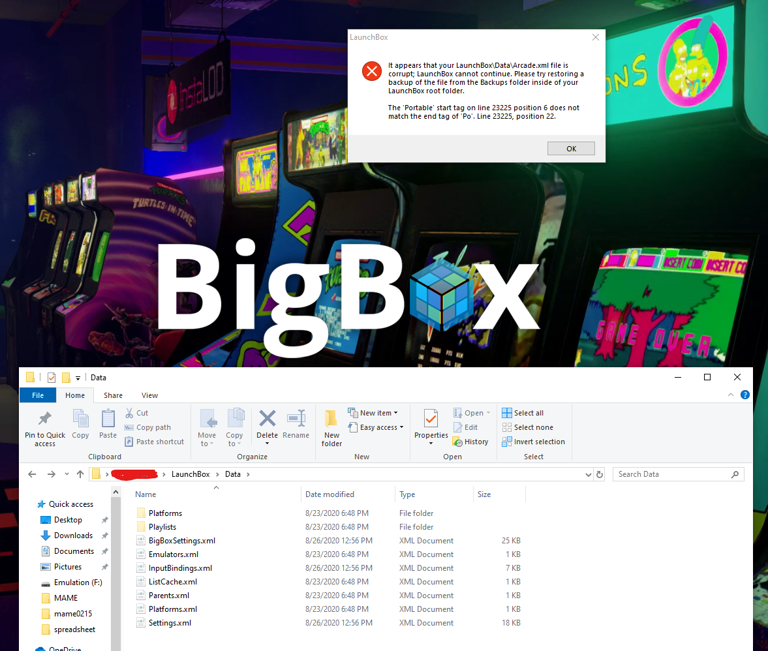The height and width of the screenshot is (651, 768).
Task: Click Select all in ribbon
Action: (523, 413)
